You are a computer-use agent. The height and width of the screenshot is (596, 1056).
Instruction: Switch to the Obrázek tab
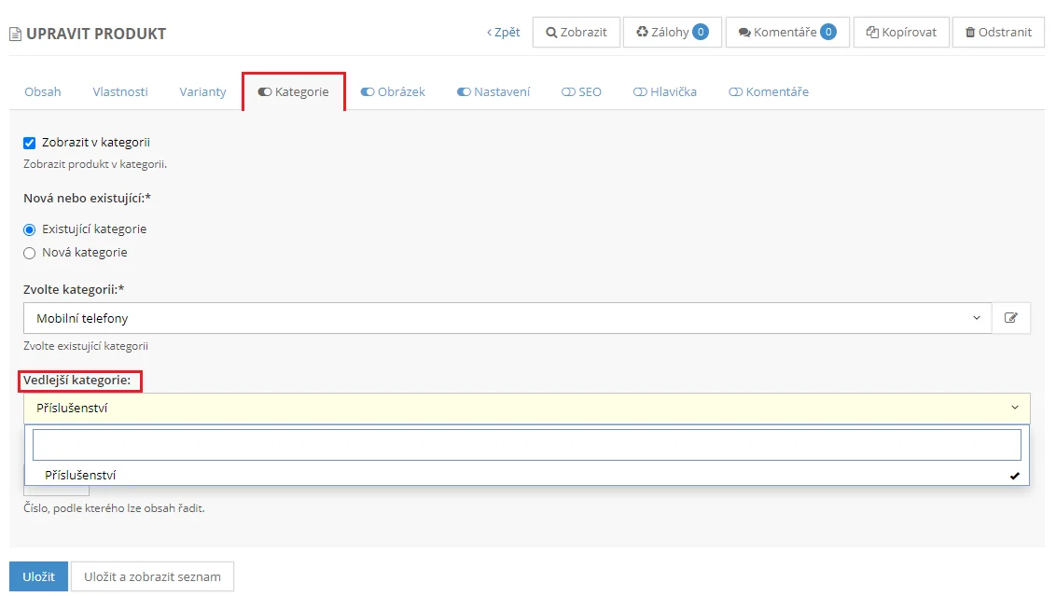tap(393, 91)
